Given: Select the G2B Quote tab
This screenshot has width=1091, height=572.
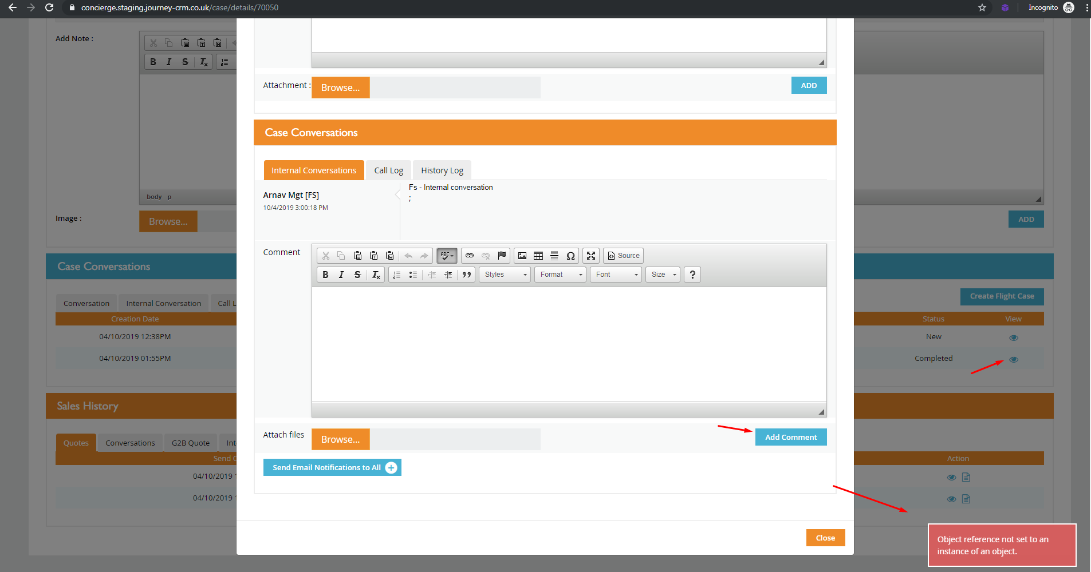Looking at the screenshot, I should (191, 443).
